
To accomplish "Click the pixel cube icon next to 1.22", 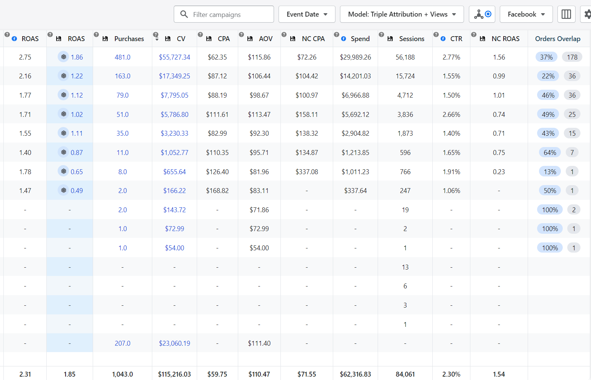I will pos(63,76).
